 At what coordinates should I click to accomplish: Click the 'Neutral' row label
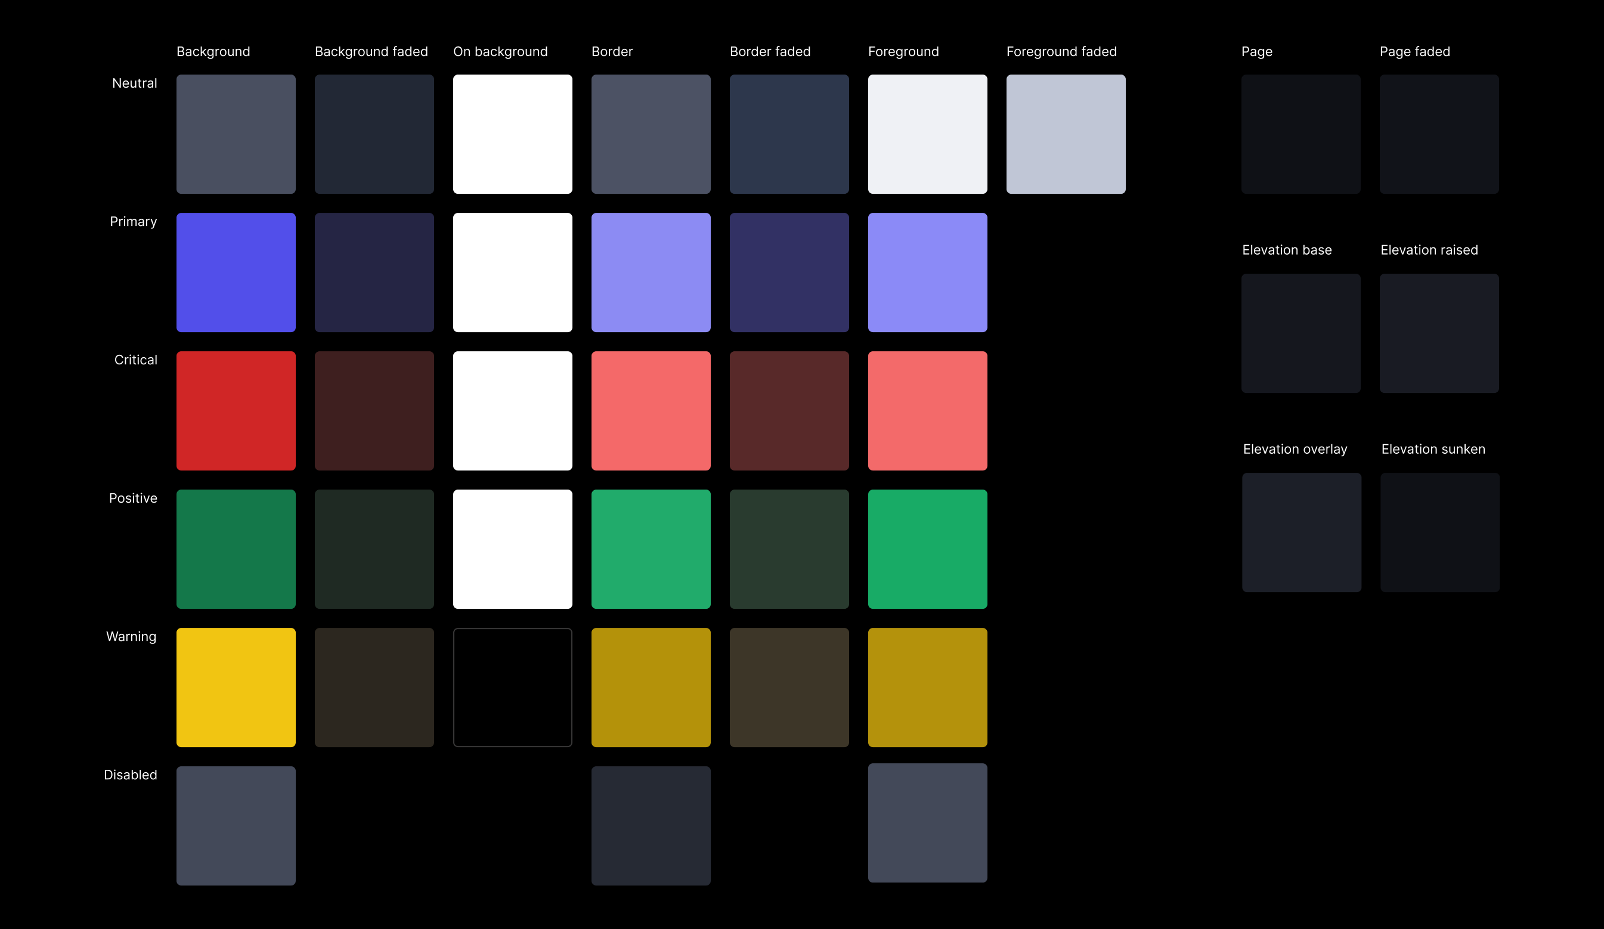pyautogui.click(x=134, y=83)
